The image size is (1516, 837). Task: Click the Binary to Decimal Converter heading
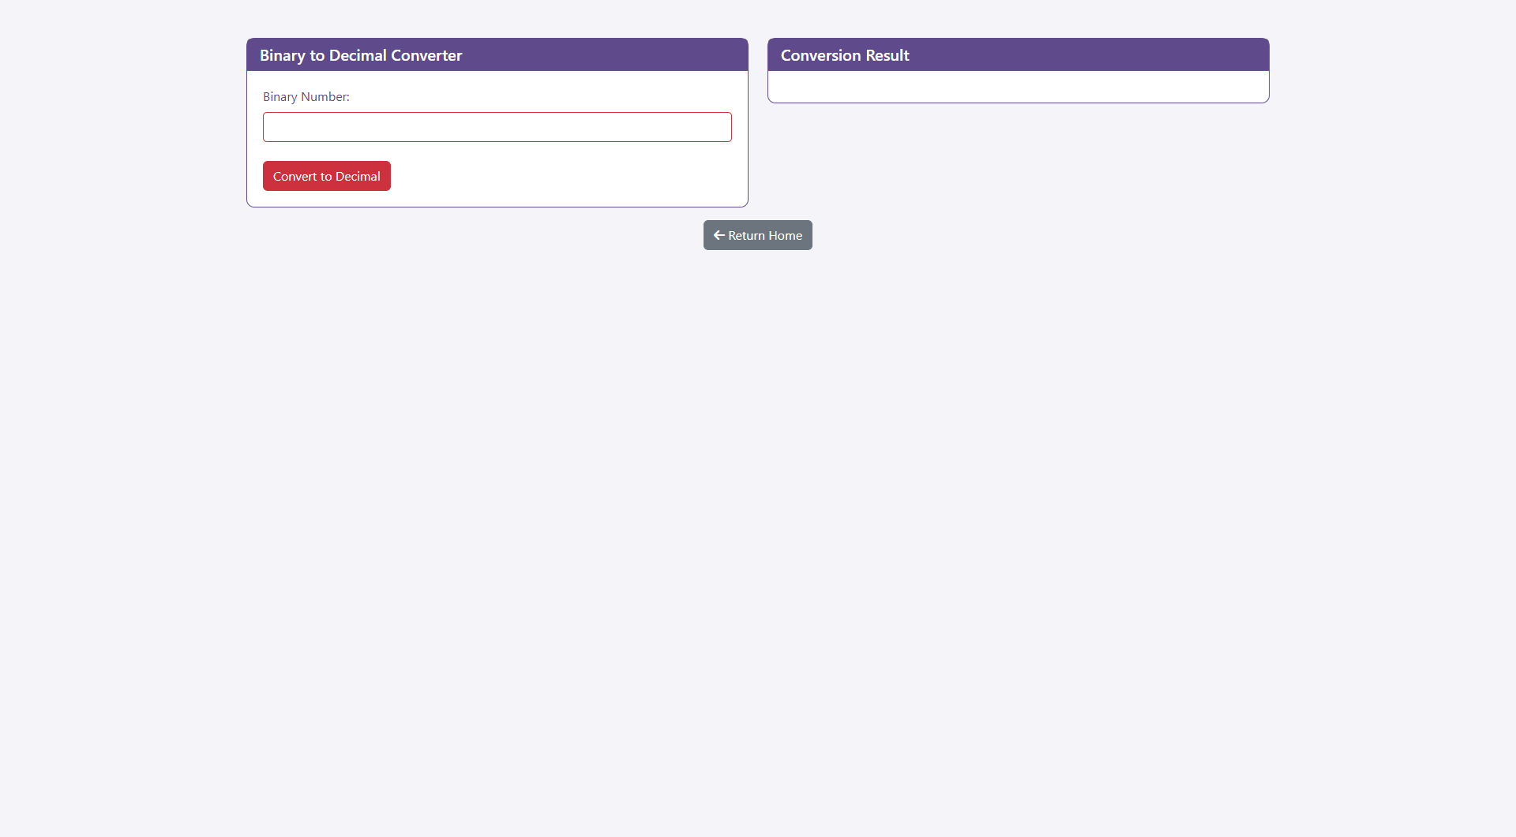[360, 55]
